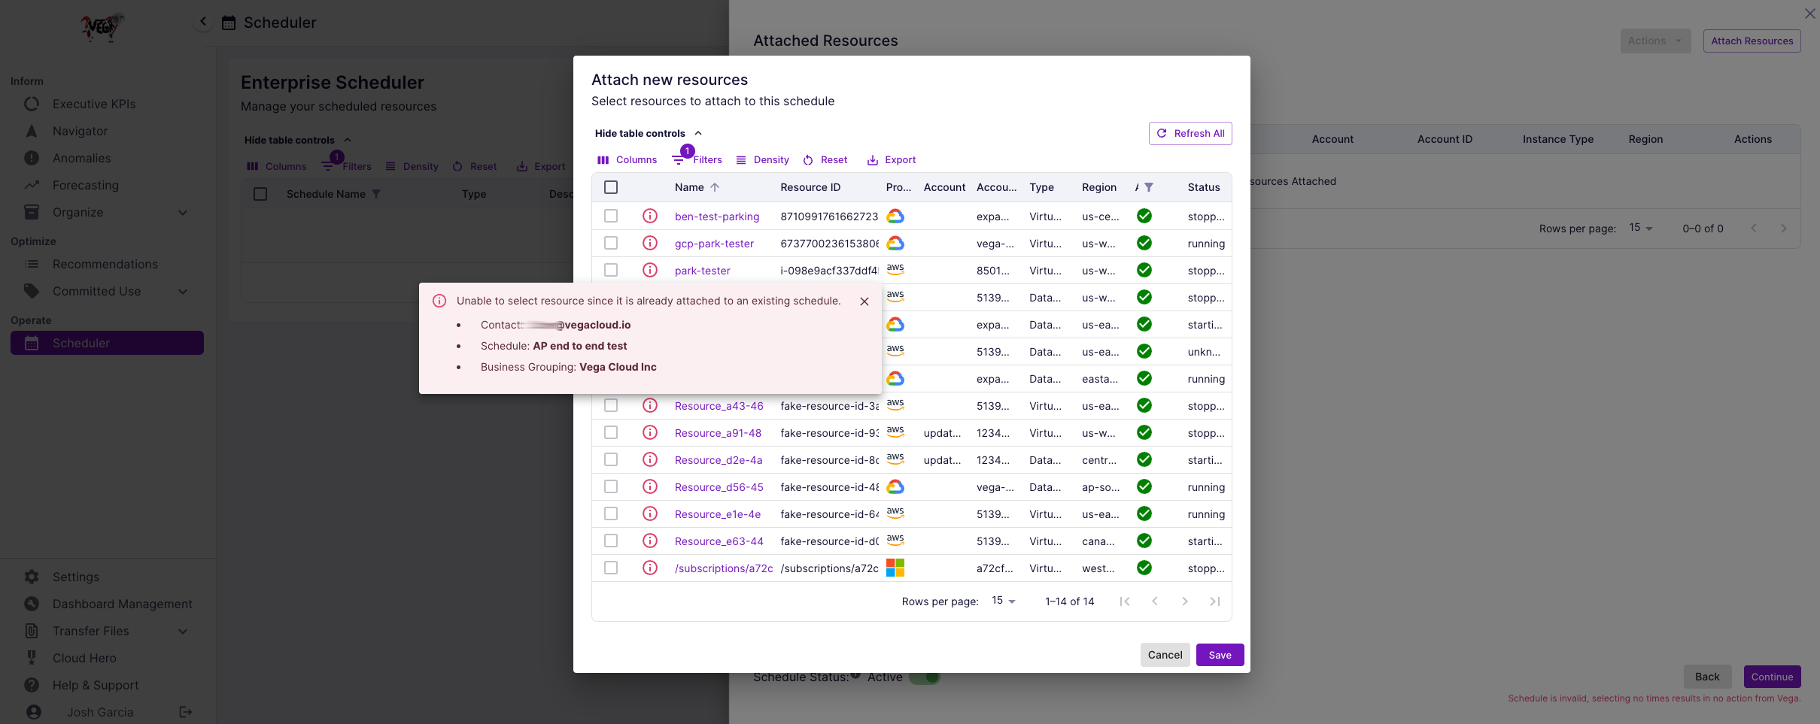Check the ben-test-parking resource checkbox
This screenshot has height=724, width=1820.
coord(611,217)
